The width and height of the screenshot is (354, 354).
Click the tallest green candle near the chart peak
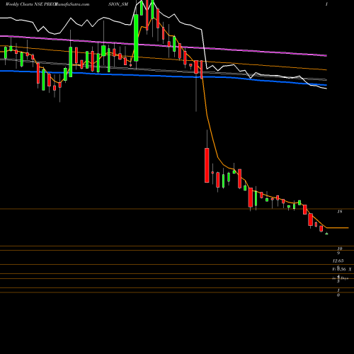tap(136, 38)
